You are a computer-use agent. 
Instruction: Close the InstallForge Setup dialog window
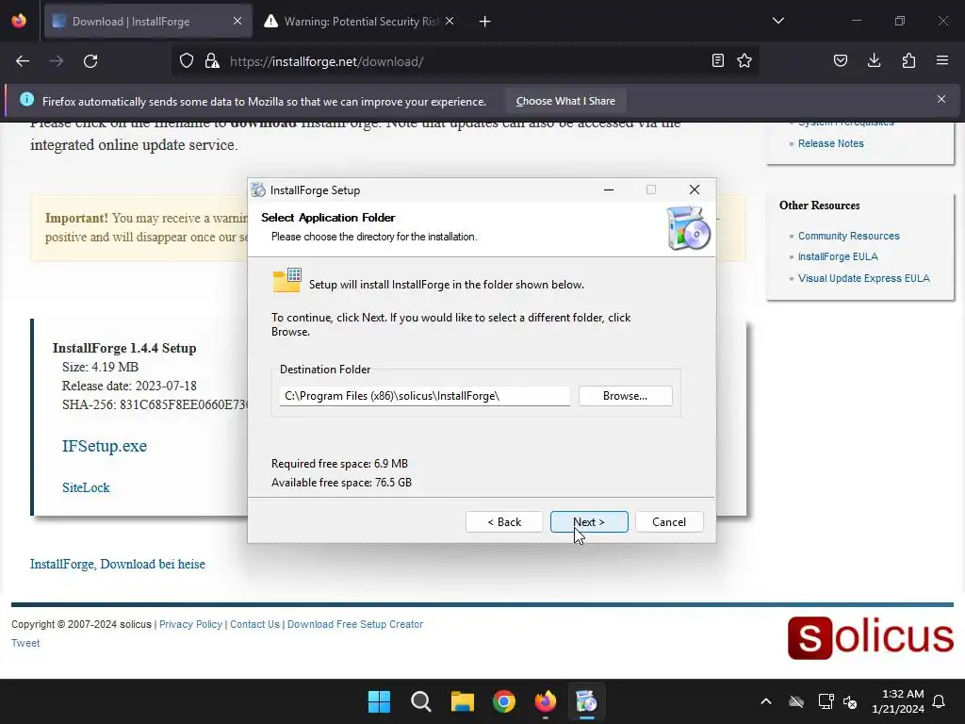[x=695, y=189]
